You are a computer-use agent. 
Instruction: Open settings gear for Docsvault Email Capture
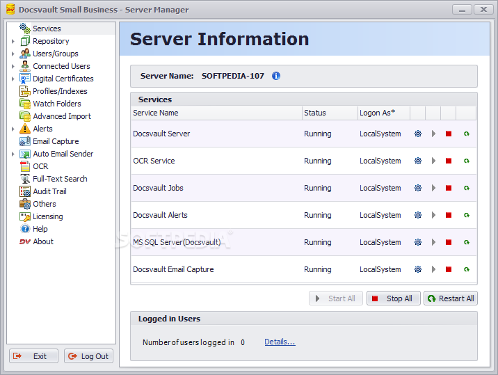[x=418, y=269]
